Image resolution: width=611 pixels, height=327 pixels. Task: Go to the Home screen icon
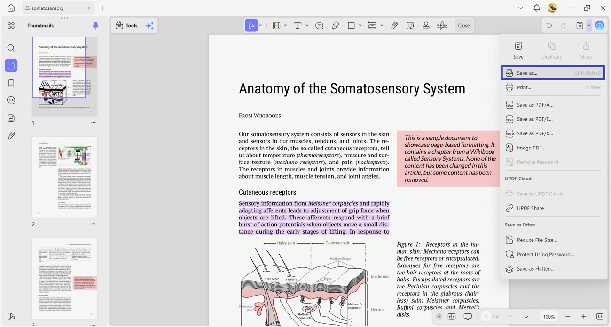click(11, 8)
